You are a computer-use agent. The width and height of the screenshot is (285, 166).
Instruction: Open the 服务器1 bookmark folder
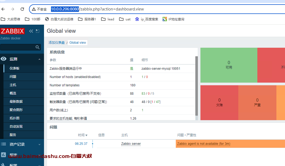pyautogui.click(x=87, y=19)
